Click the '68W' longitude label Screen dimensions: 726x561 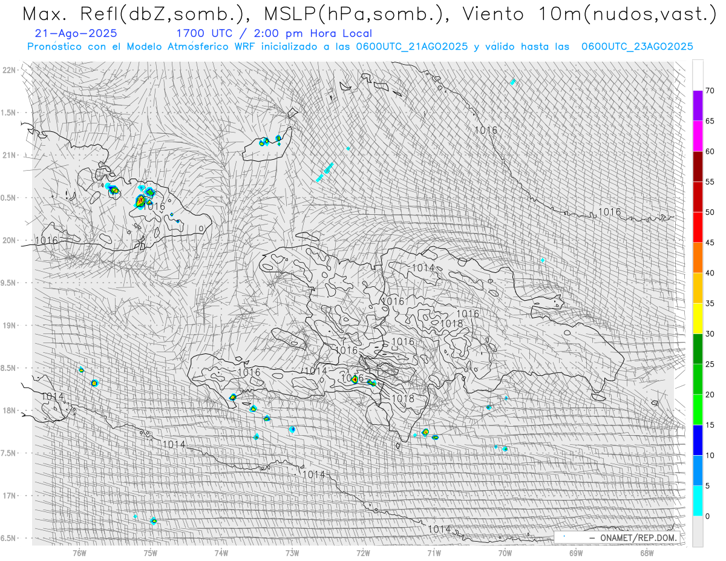pos(647,553)
